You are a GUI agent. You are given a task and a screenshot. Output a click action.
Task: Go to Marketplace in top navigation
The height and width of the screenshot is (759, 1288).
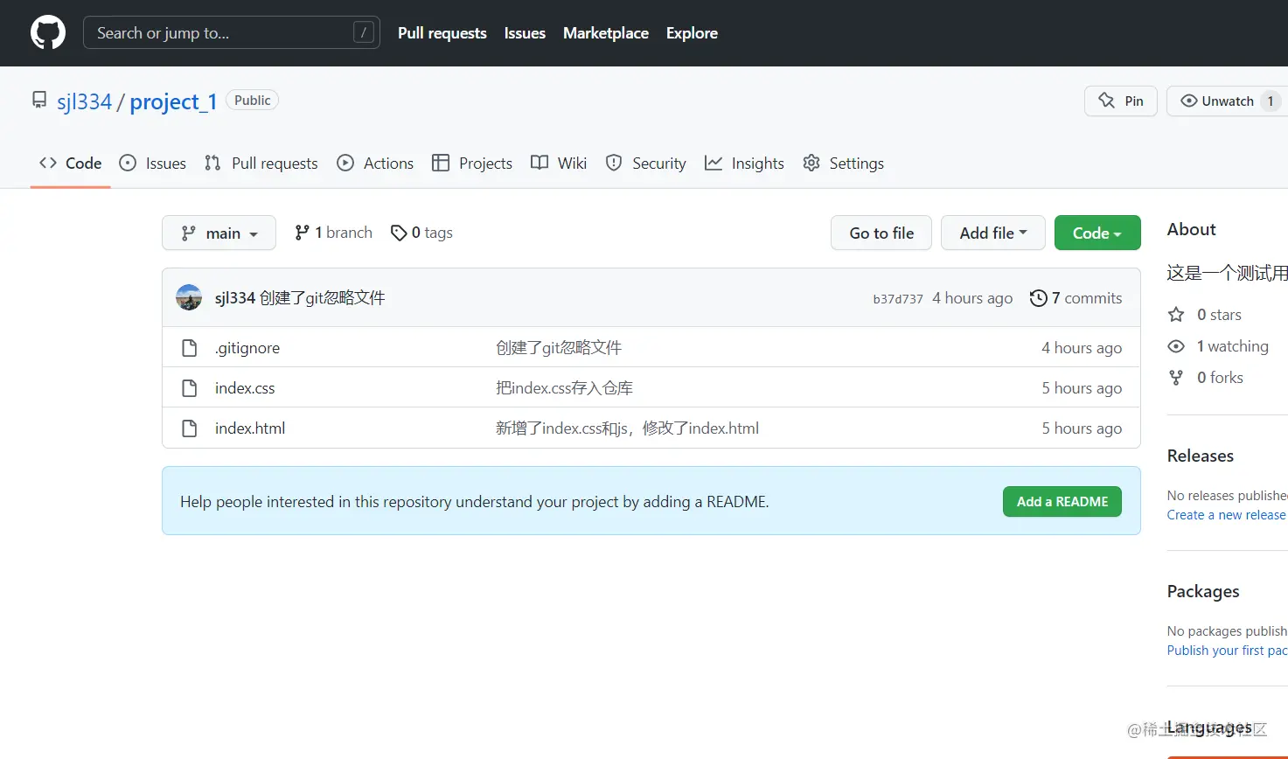coord(606,33)
